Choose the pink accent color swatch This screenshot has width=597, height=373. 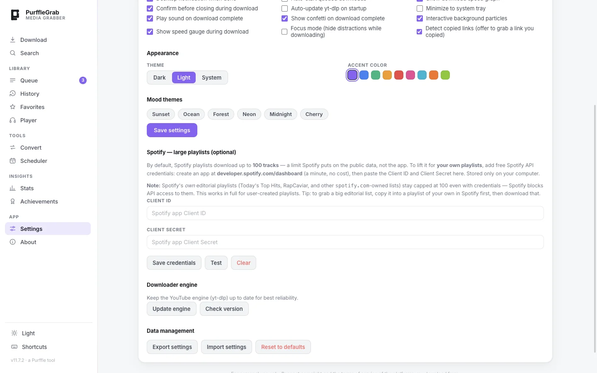coord(410,75)
